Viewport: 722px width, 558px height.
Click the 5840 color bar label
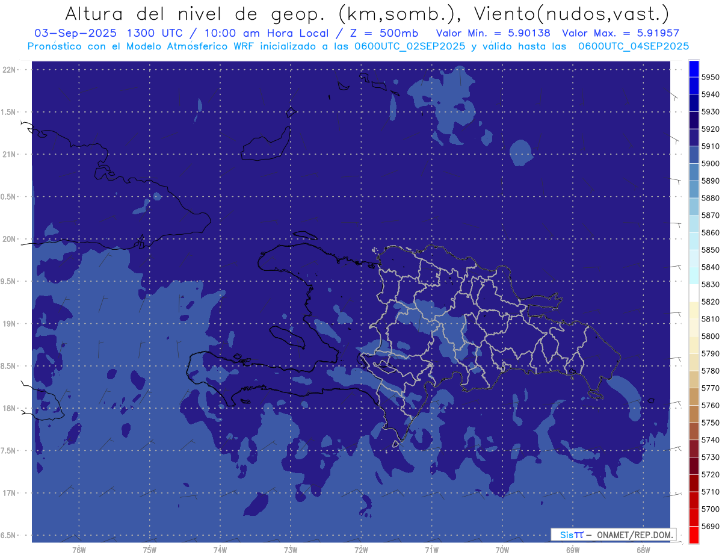pyautogui.click(x=711, y=267)
